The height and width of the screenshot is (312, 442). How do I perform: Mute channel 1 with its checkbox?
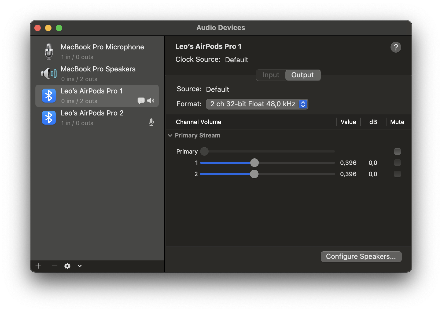coord(397,163)
